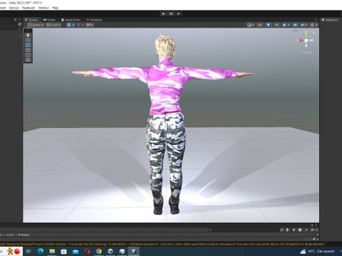Toggle grid visibility in the Scene toolbar
342x256 pixels.
(68, 25)
